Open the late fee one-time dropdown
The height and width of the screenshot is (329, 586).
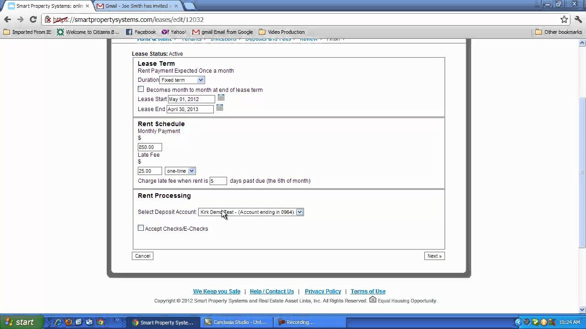pyautogui.click(x=180, y=171)
